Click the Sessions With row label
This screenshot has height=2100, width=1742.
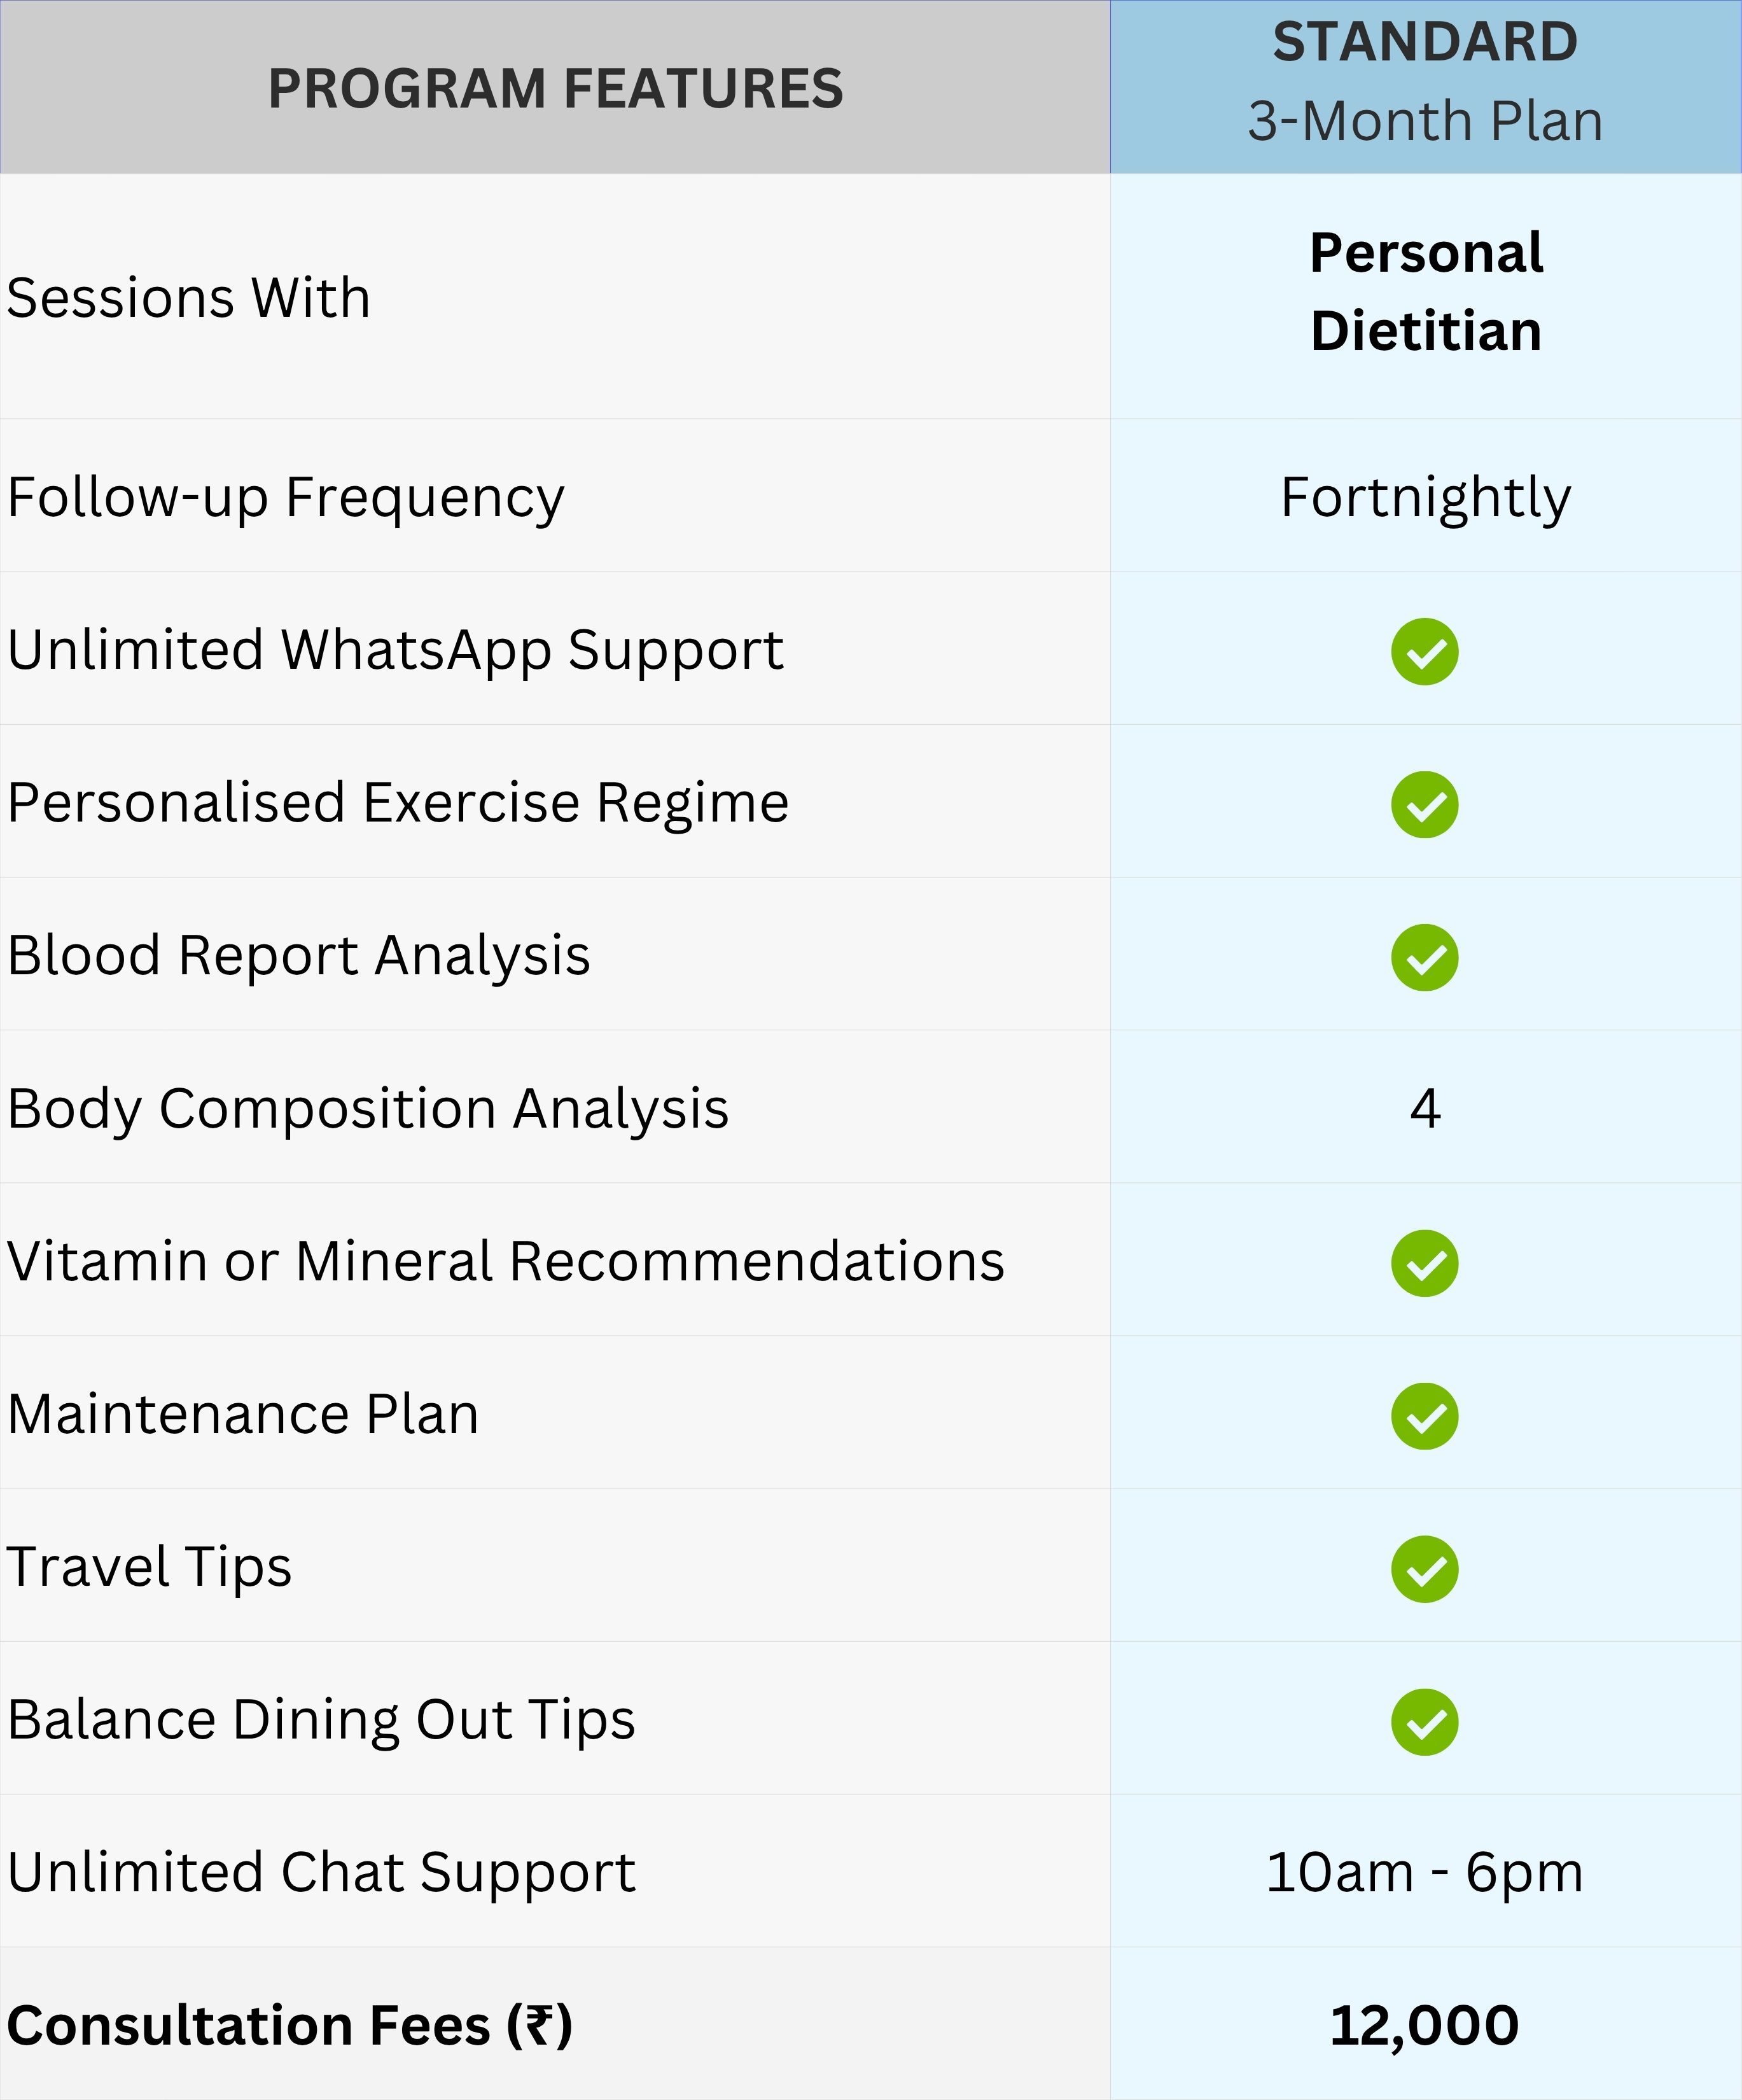[x=189, y=298]
